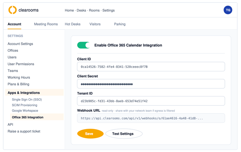The width and height of the screenshot is (241, 152).
Task: Switch to the Parking tab
Action: pos(120,24)
